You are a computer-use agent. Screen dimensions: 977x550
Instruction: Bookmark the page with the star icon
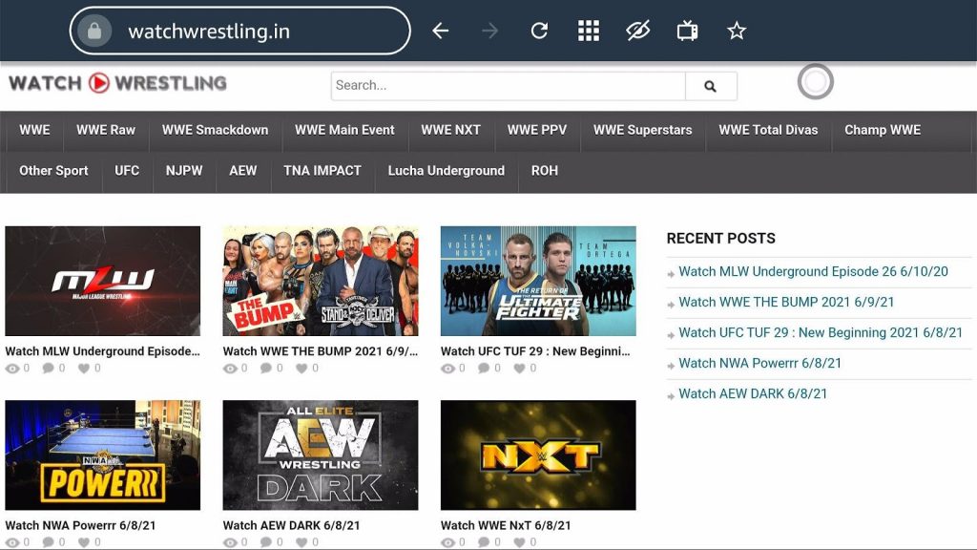[x=737, y=31]
